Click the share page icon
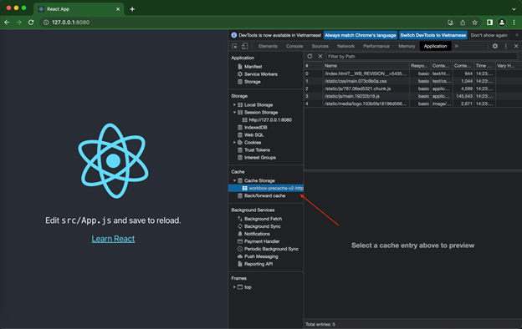This screenshot has height=329, width=522. 463,23
